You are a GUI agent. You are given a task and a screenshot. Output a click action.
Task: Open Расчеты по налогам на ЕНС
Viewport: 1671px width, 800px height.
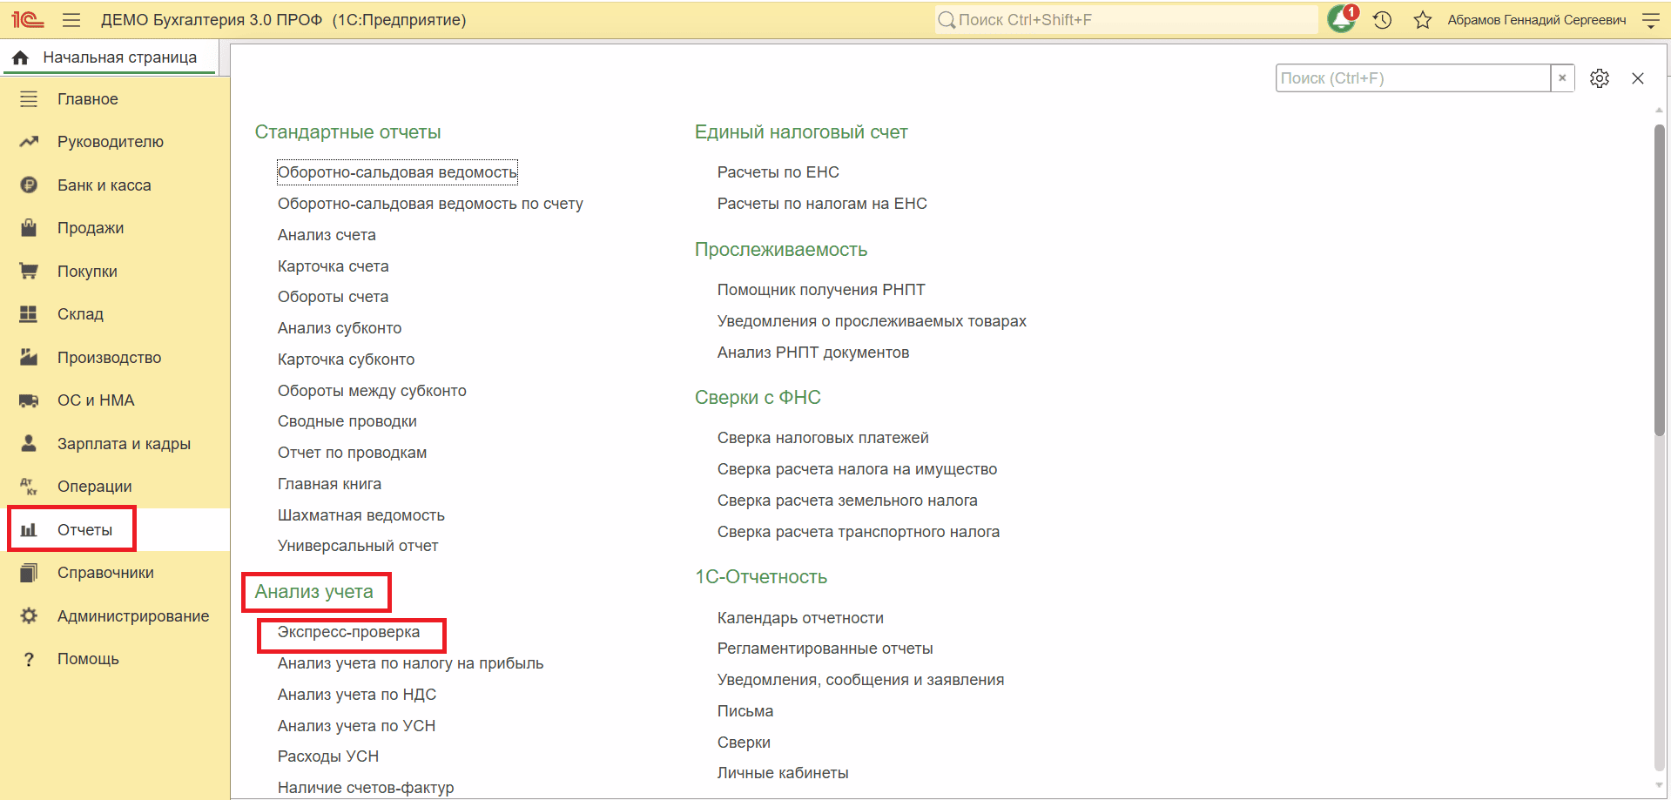(x=822, y=204)
